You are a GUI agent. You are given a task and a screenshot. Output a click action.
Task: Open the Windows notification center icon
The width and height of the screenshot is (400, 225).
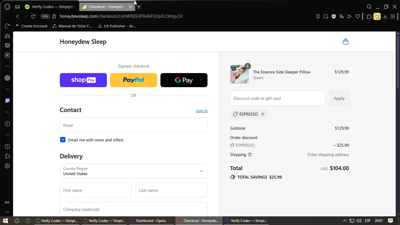click(390, 221)
